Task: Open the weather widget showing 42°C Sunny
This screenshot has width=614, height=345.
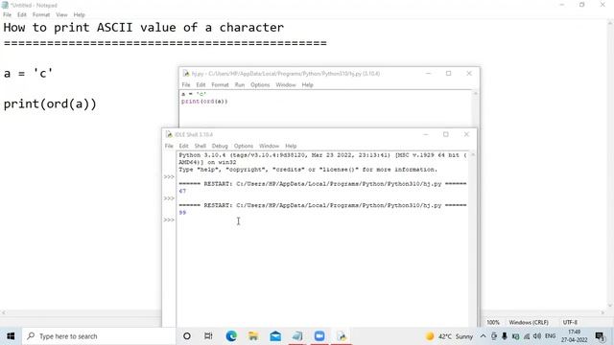Action: pyautogui.click(x=450, y=336)
